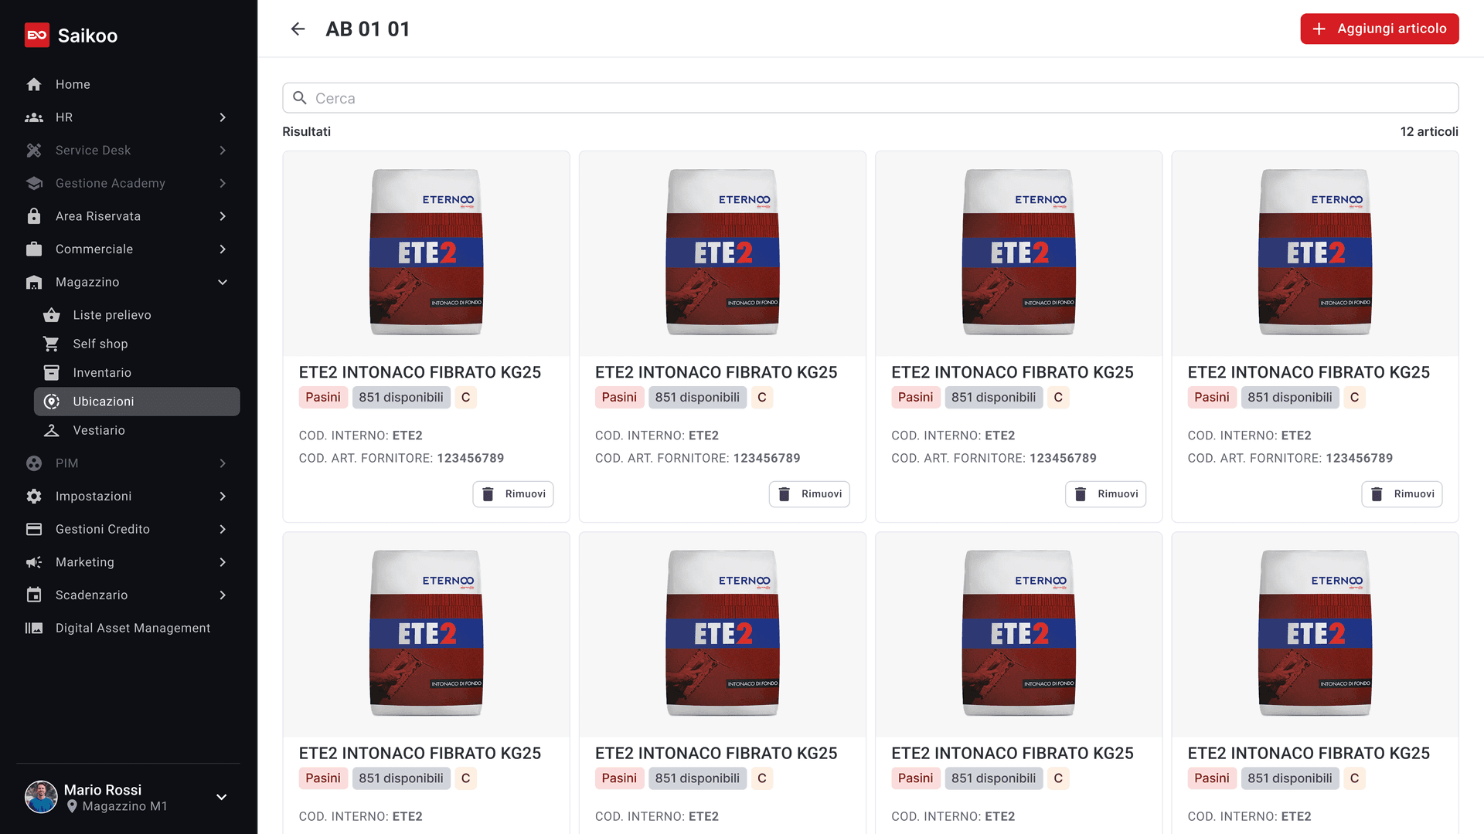Click the second card's ETE2 product image
Screen dimensions: 1484x834
[723, 253]
